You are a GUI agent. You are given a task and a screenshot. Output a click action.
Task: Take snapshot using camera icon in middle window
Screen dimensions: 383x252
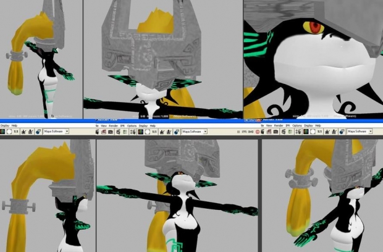coord(111,132)
